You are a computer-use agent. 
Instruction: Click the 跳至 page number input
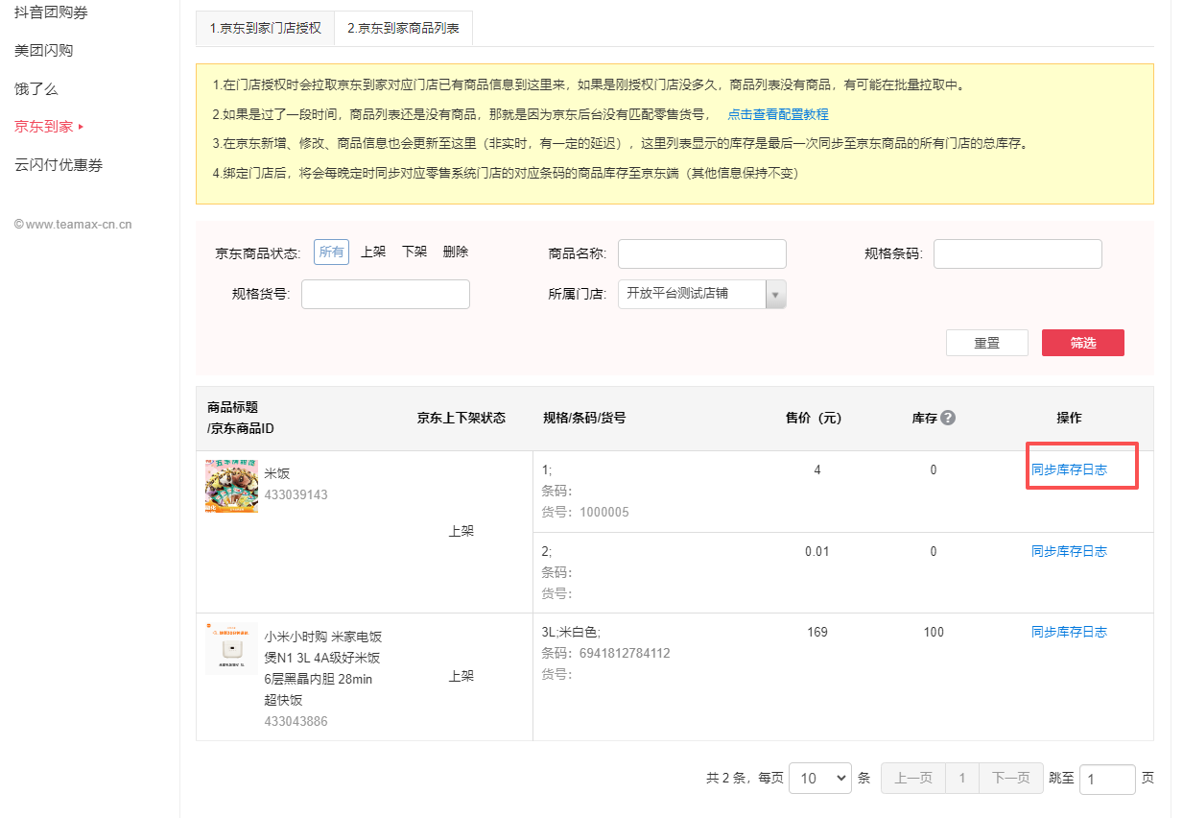(1107, 779)
